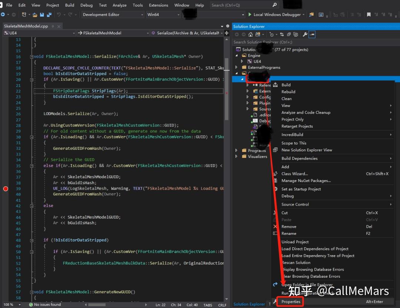Open Pending Changes Filter clock icon
The height and width of the screenshot is (308, 400).
[271, 34]
